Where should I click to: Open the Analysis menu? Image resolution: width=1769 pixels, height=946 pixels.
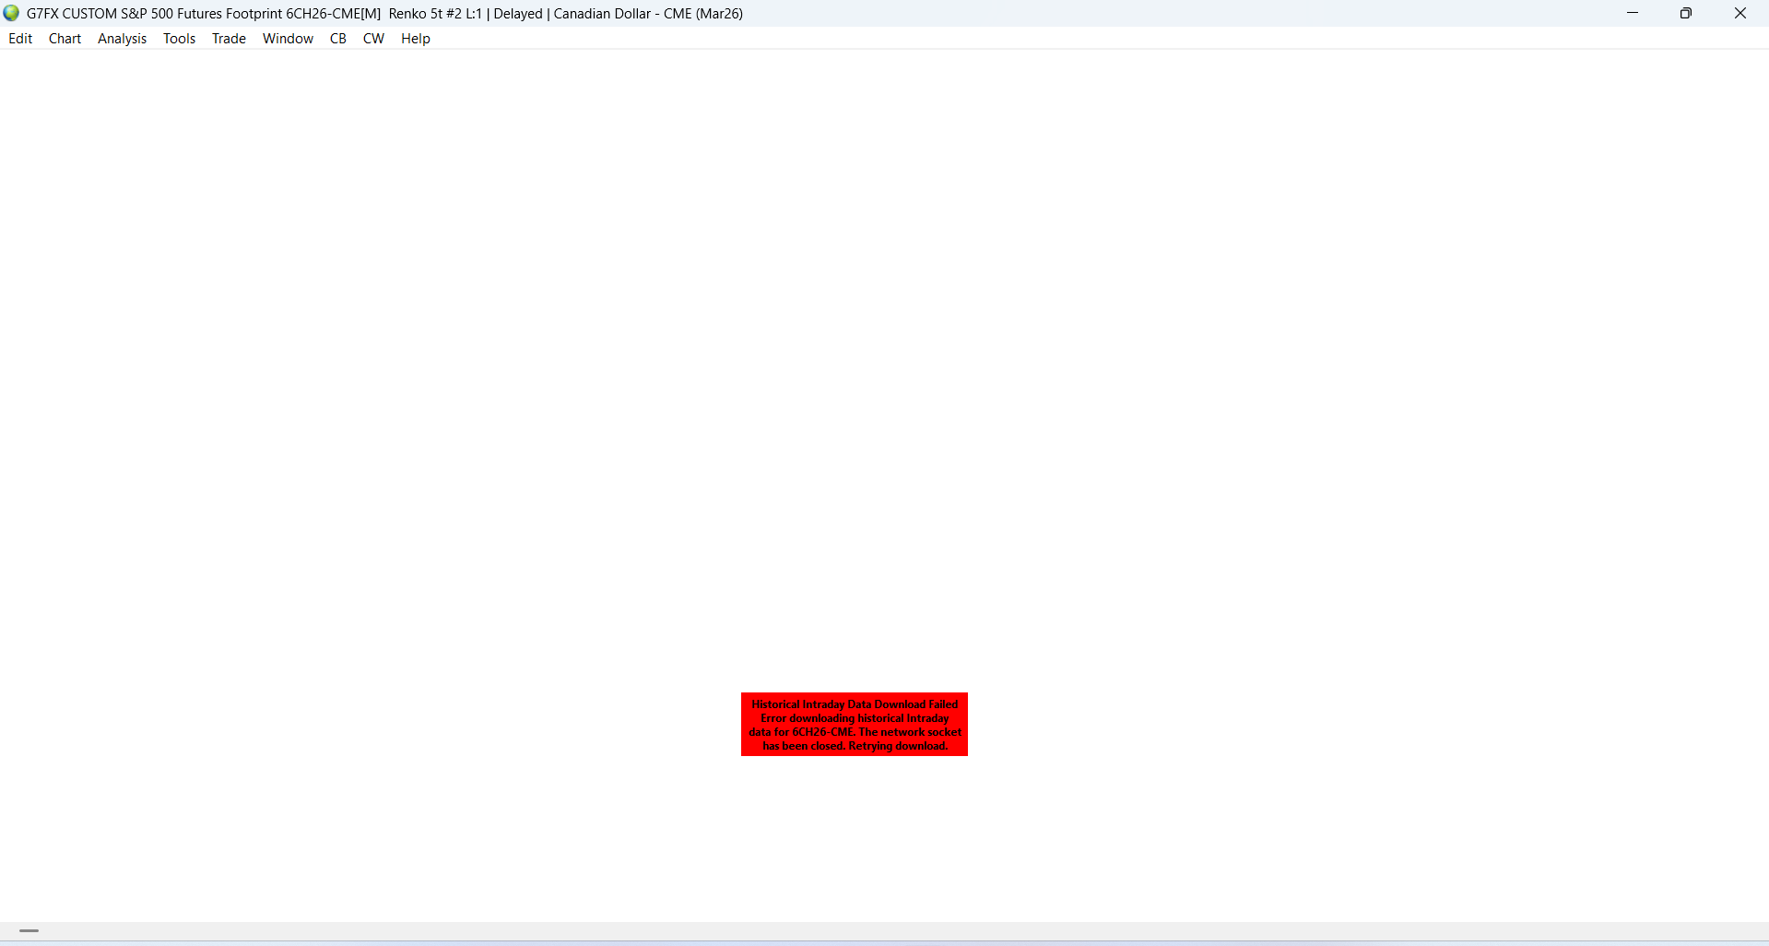[x=123, y=39]
